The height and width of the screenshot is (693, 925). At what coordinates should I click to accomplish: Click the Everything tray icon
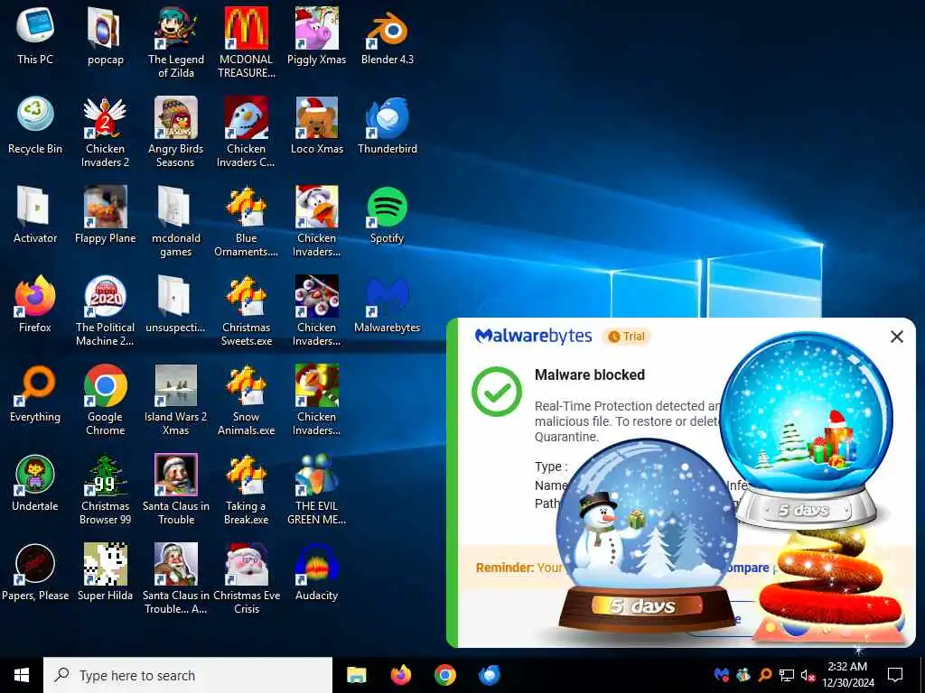(764, 675)
